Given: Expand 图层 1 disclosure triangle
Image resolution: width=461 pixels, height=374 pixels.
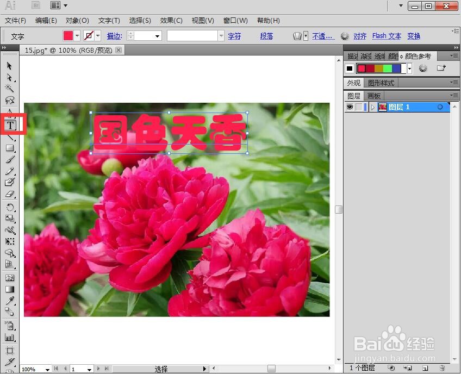Looking at the screenshot, I should (x=373, y=107).
